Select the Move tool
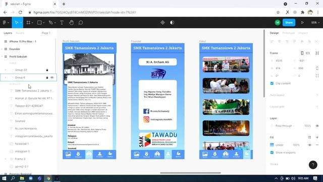Image resolution: width=323 pixels, height=182 pixels. point(17,22)
